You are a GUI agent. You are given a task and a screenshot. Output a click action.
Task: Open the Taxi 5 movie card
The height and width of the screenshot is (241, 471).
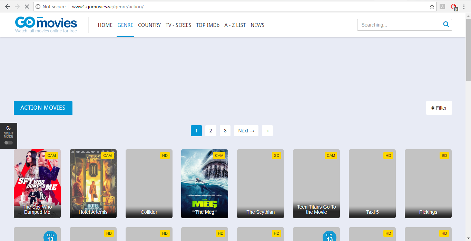click(x=372, y=184)
